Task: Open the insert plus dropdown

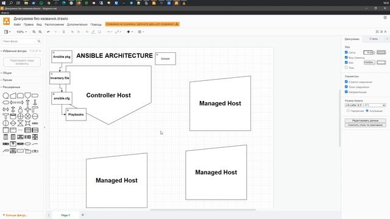Action: tap(130, 32)
